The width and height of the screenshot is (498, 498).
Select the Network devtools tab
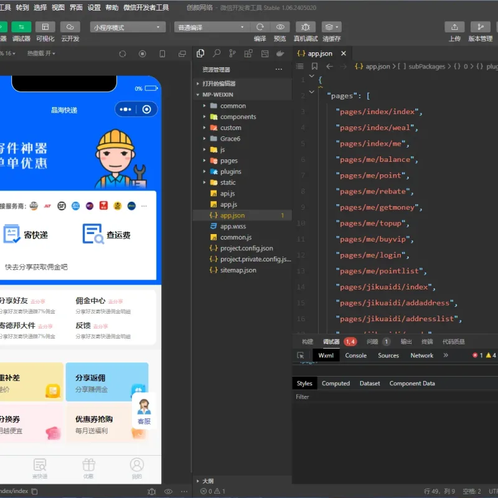pos(422,355)
